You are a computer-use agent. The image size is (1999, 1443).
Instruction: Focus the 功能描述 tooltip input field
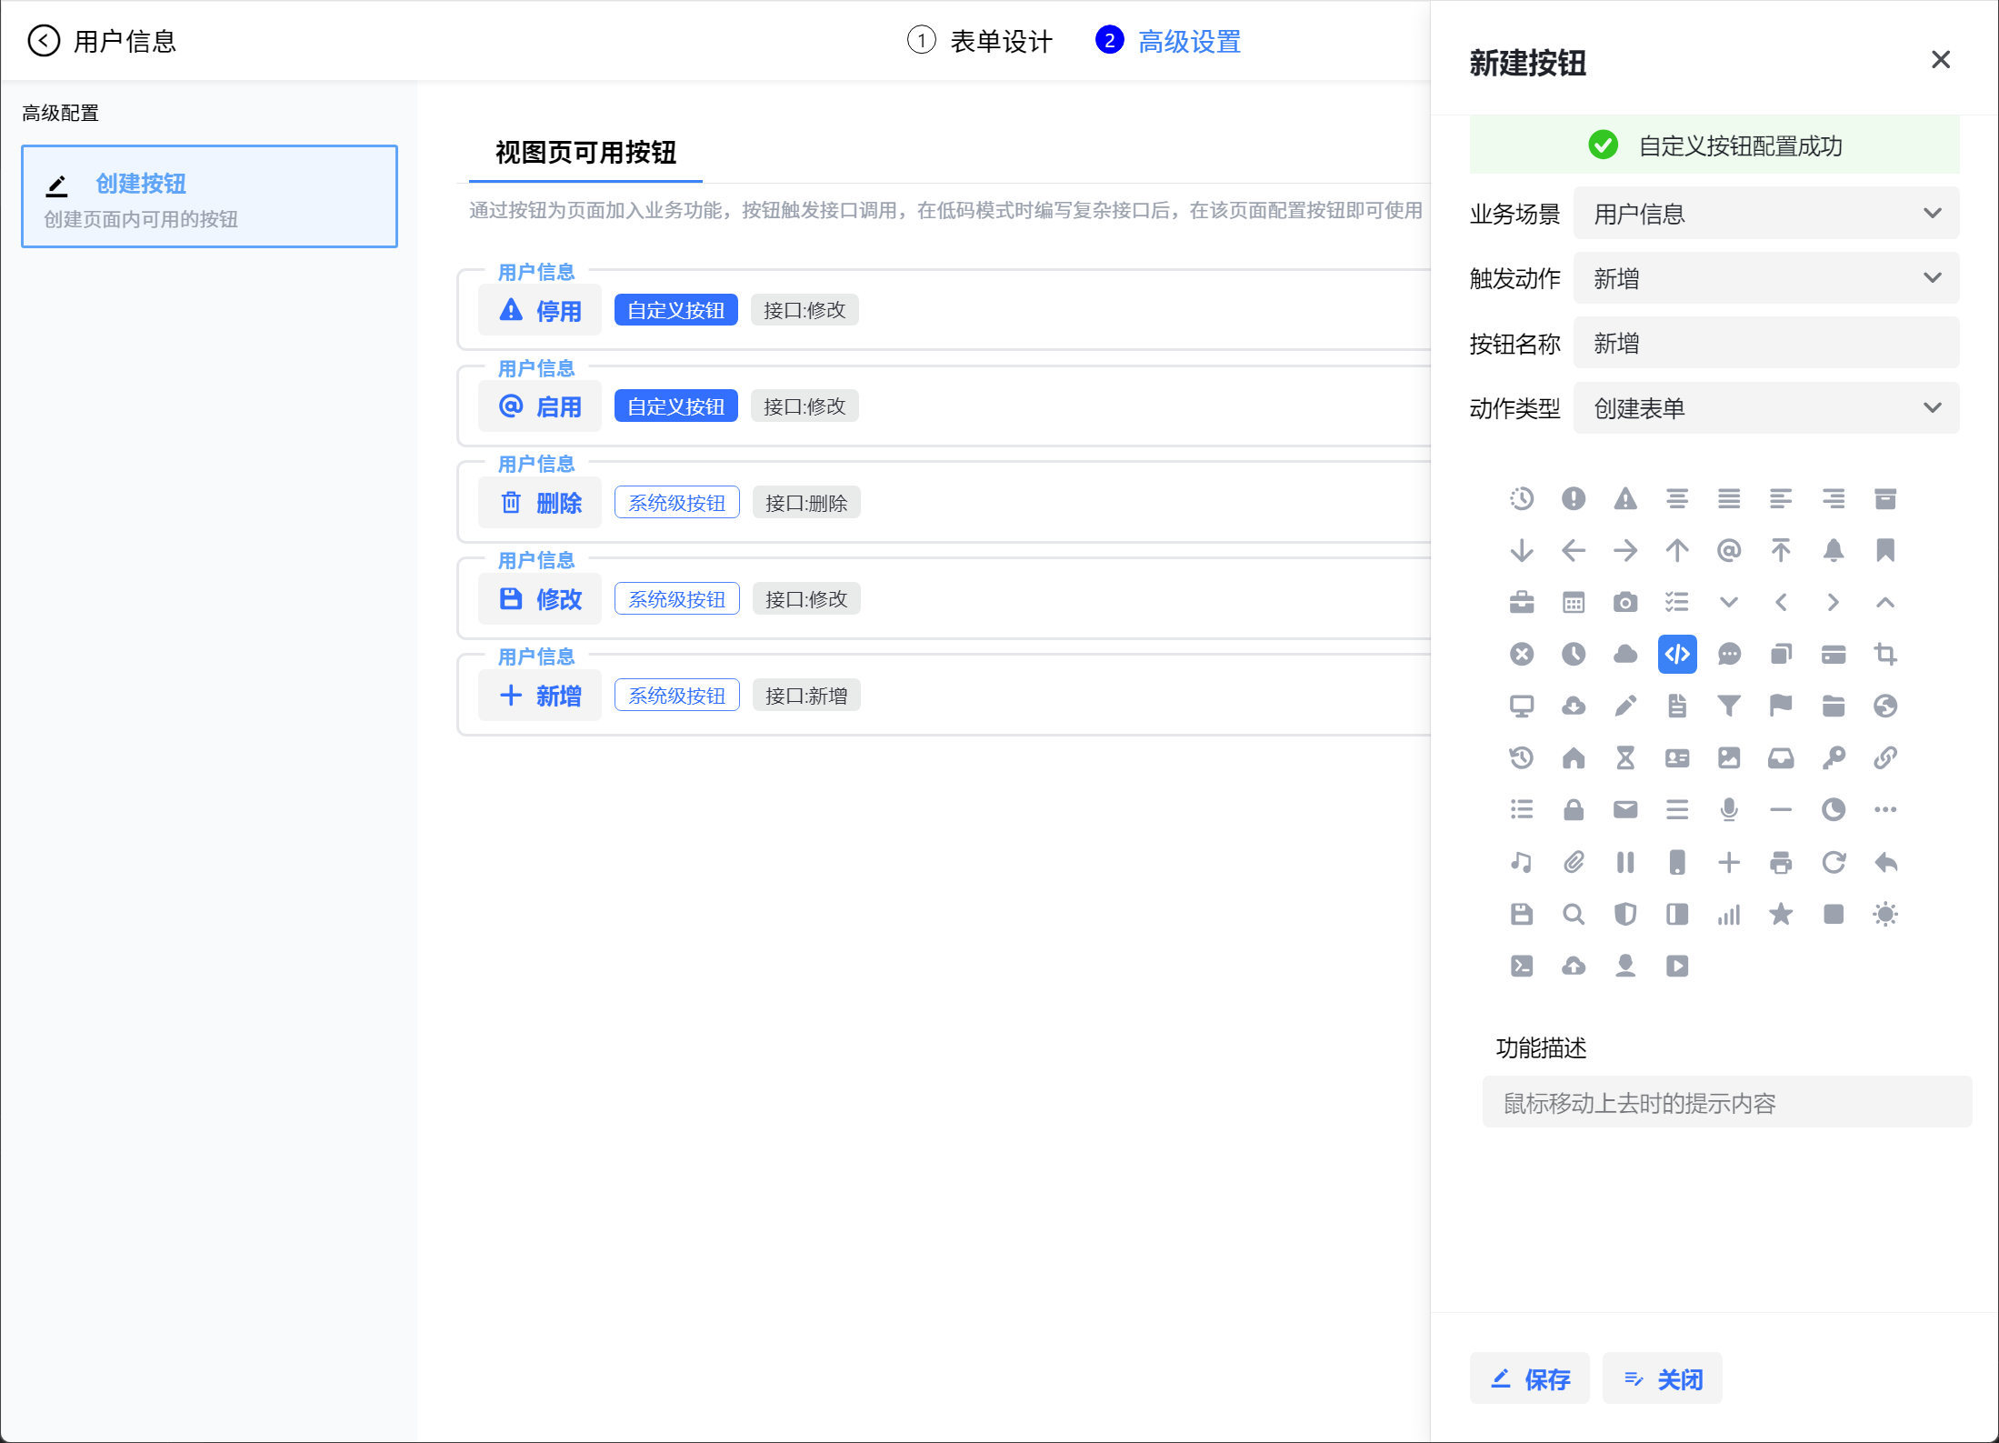tap(1727, 1103)
